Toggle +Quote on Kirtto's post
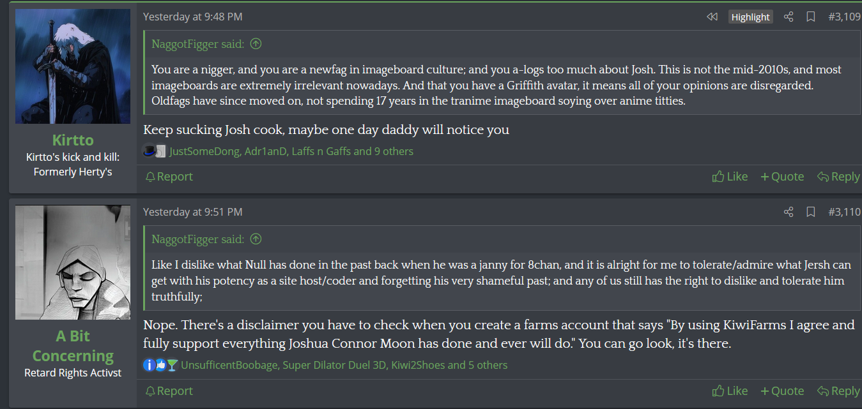Screen dimensions: 862x409 (x=782, y=177)
